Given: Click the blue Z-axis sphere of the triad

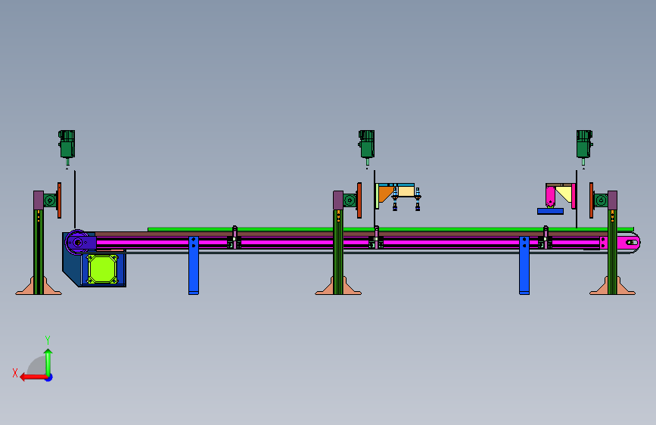Looking at the screenshot, I should (x=49, y=377).
